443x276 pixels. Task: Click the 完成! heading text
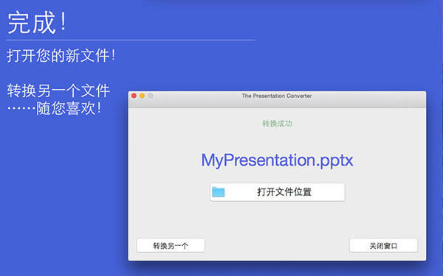37,23
